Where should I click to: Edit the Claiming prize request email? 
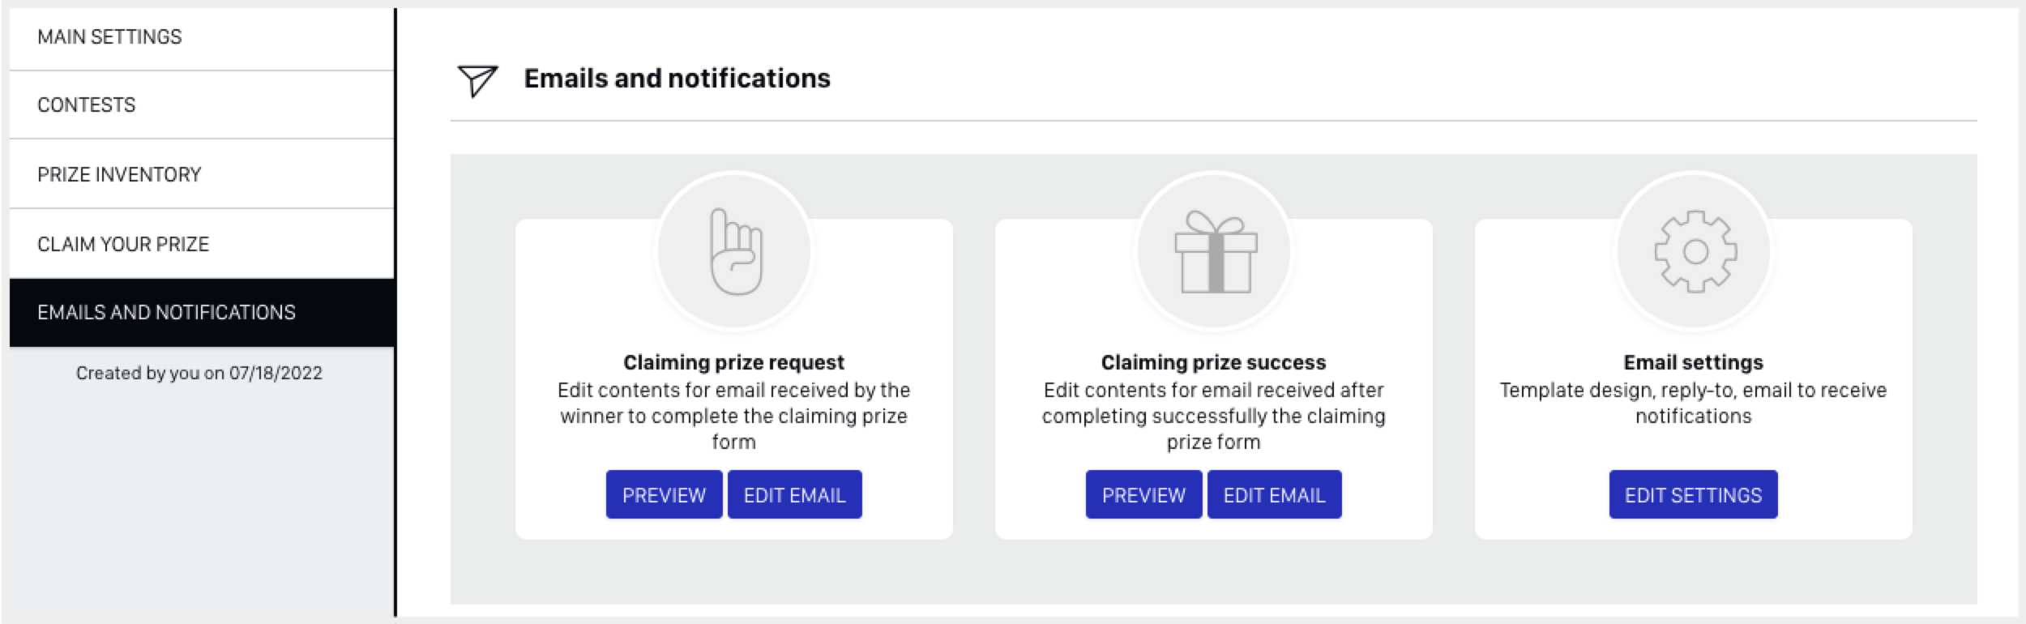(x=794, y=495)
